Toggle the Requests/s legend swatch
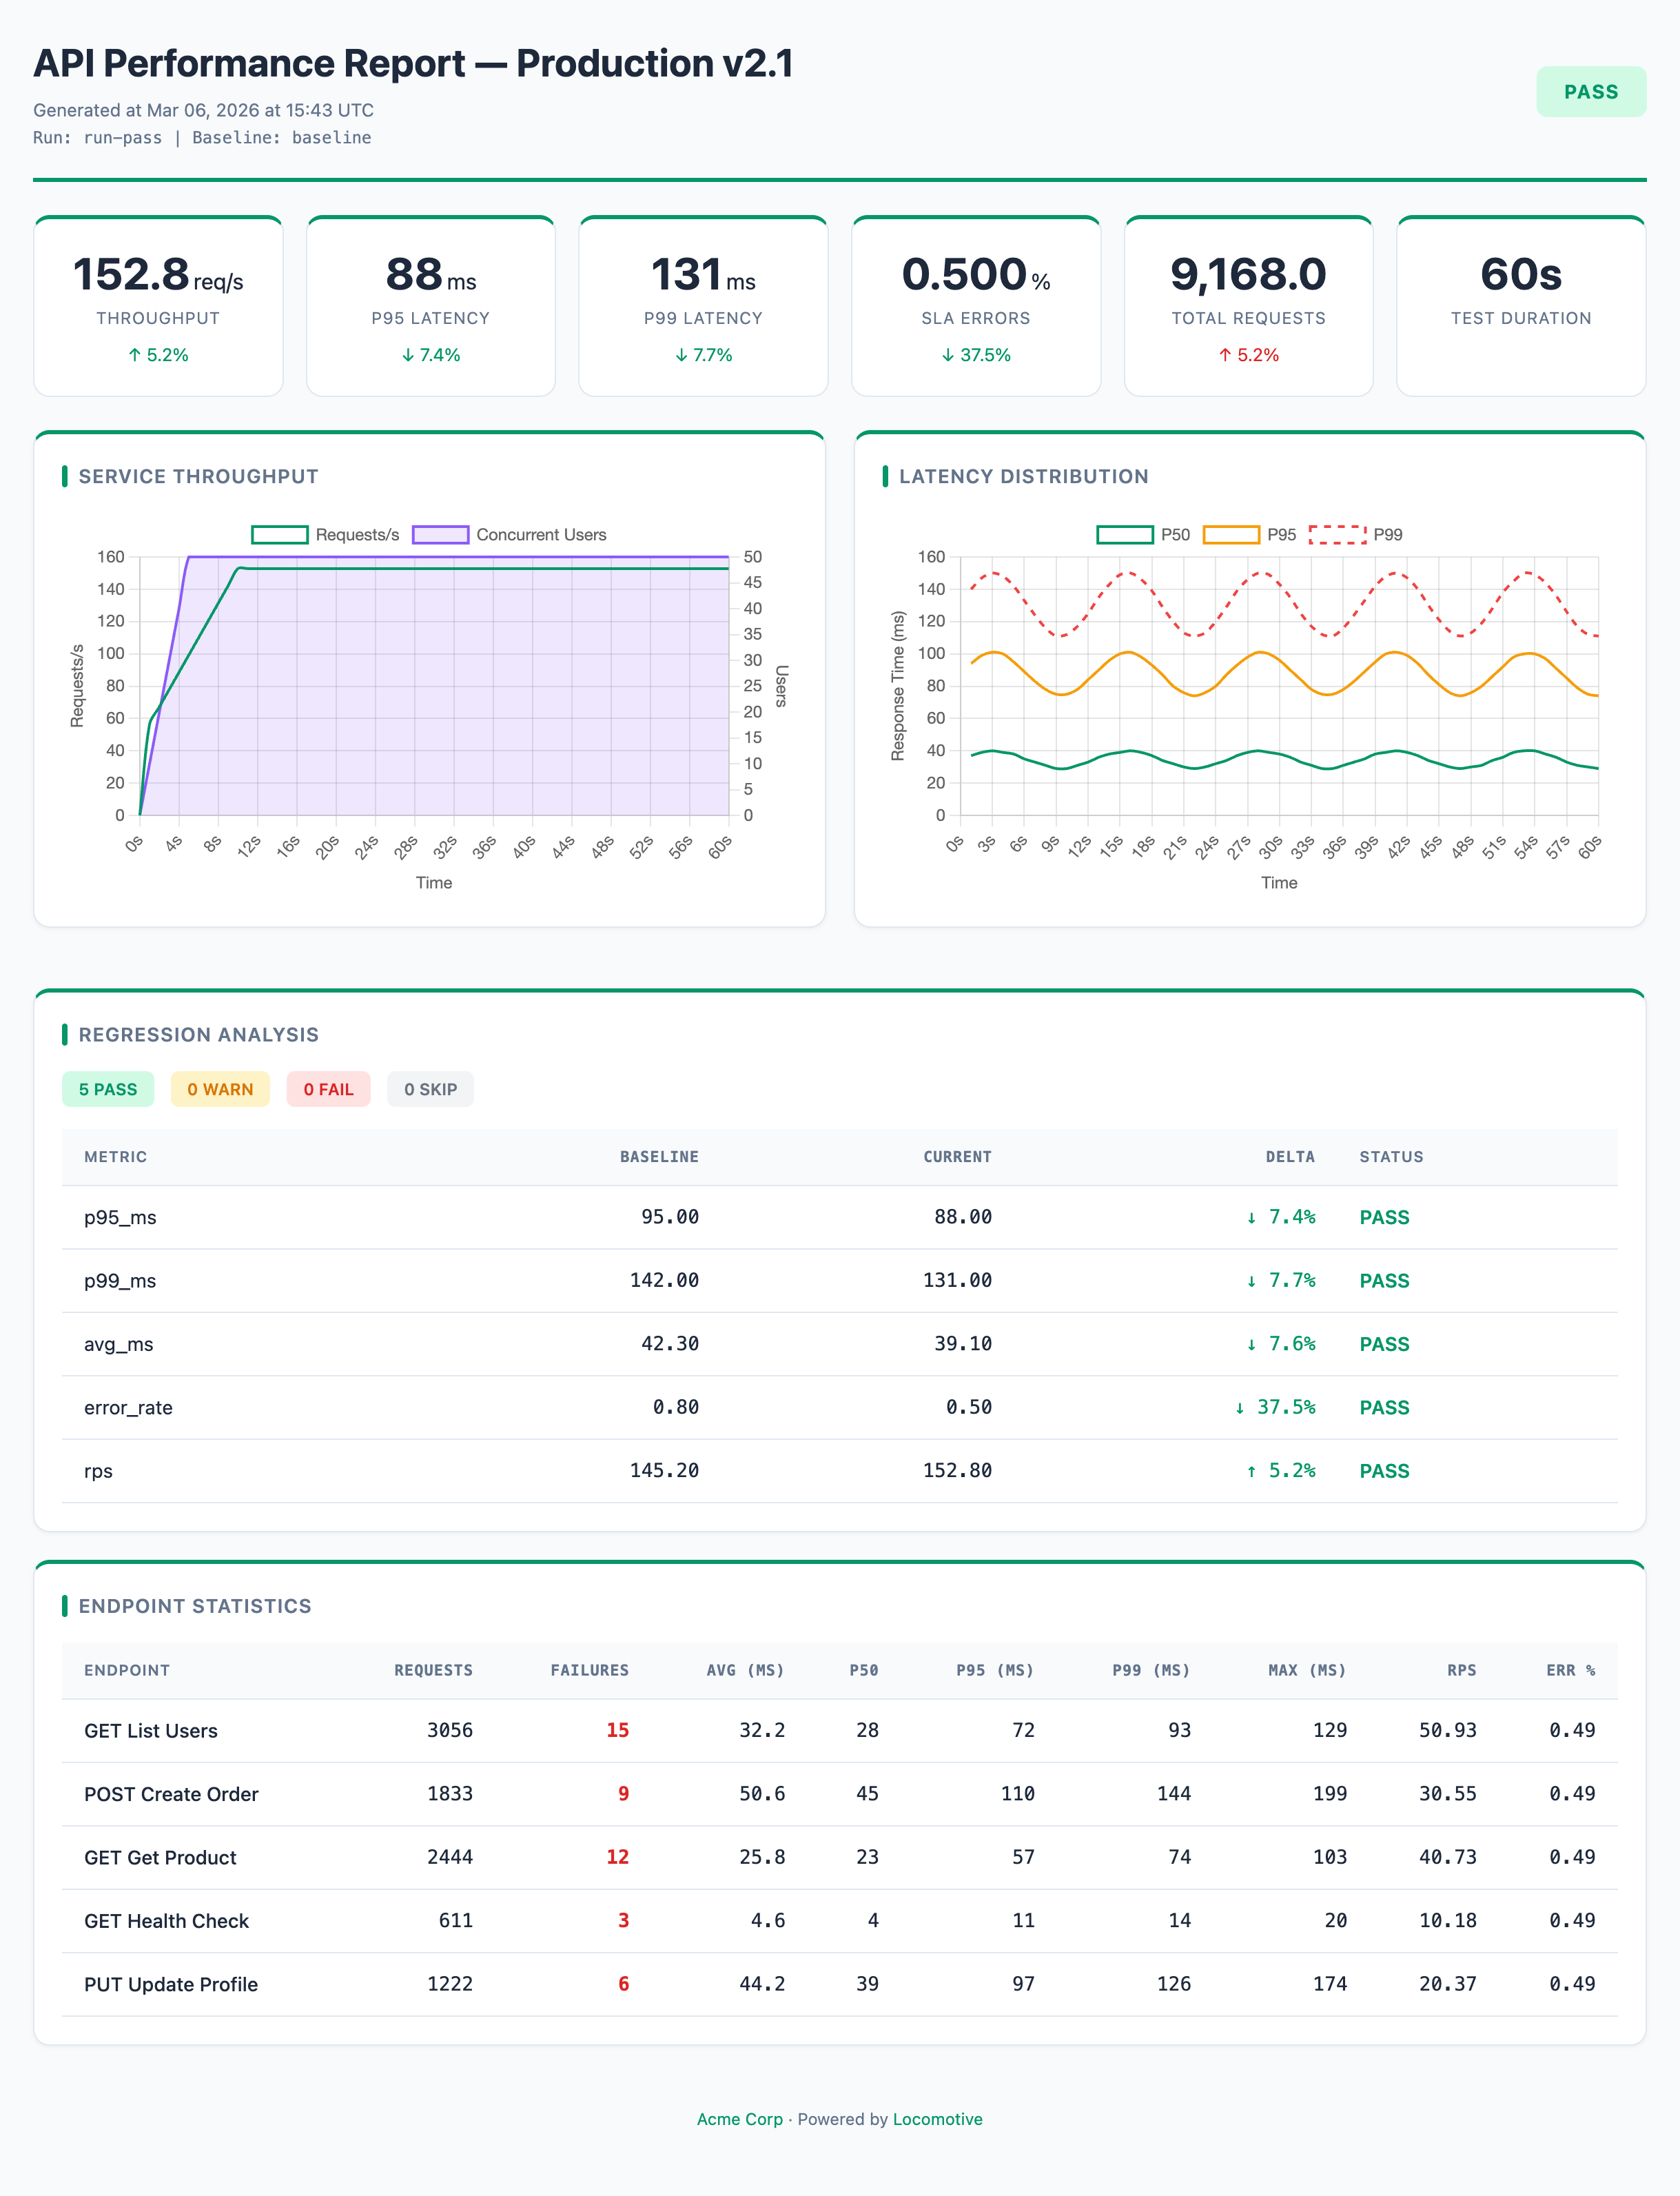This screenshot has height=2196, width=1680. tap(279, 535)
